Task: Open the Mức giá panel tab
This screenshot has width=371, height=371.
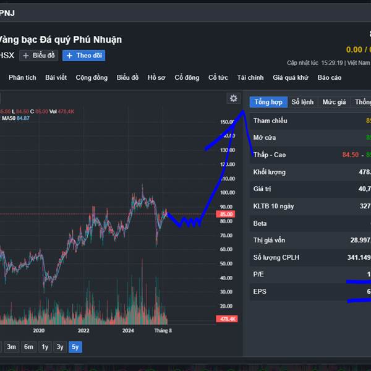Action: pos(334,102)
